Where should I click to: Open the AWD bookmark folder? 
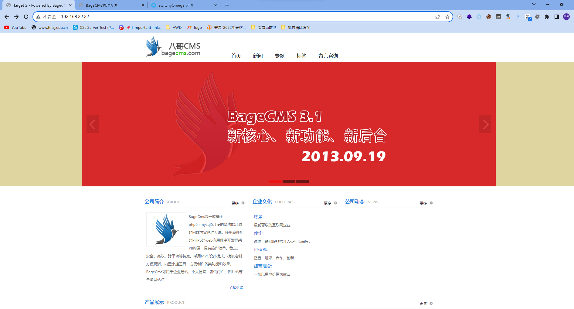point(174,27)
